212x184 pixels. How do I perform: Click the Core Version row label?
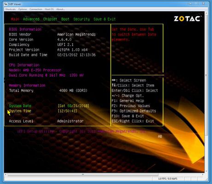pyautogui.click(x=21, y=40)
